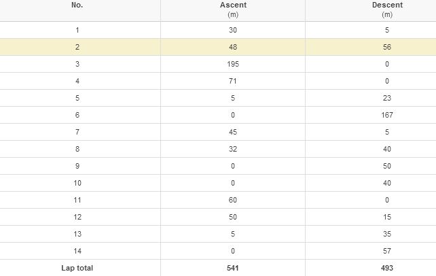Select lap number 3 row
This screenshot has width=436, height=276.
tap(218, 64)
